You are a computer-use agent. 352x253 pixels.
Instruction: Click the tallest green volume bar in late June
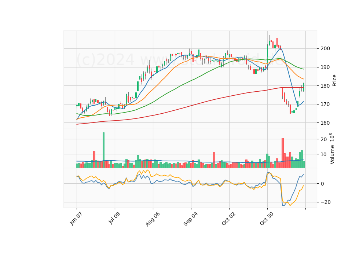click(x=103, y=150)
